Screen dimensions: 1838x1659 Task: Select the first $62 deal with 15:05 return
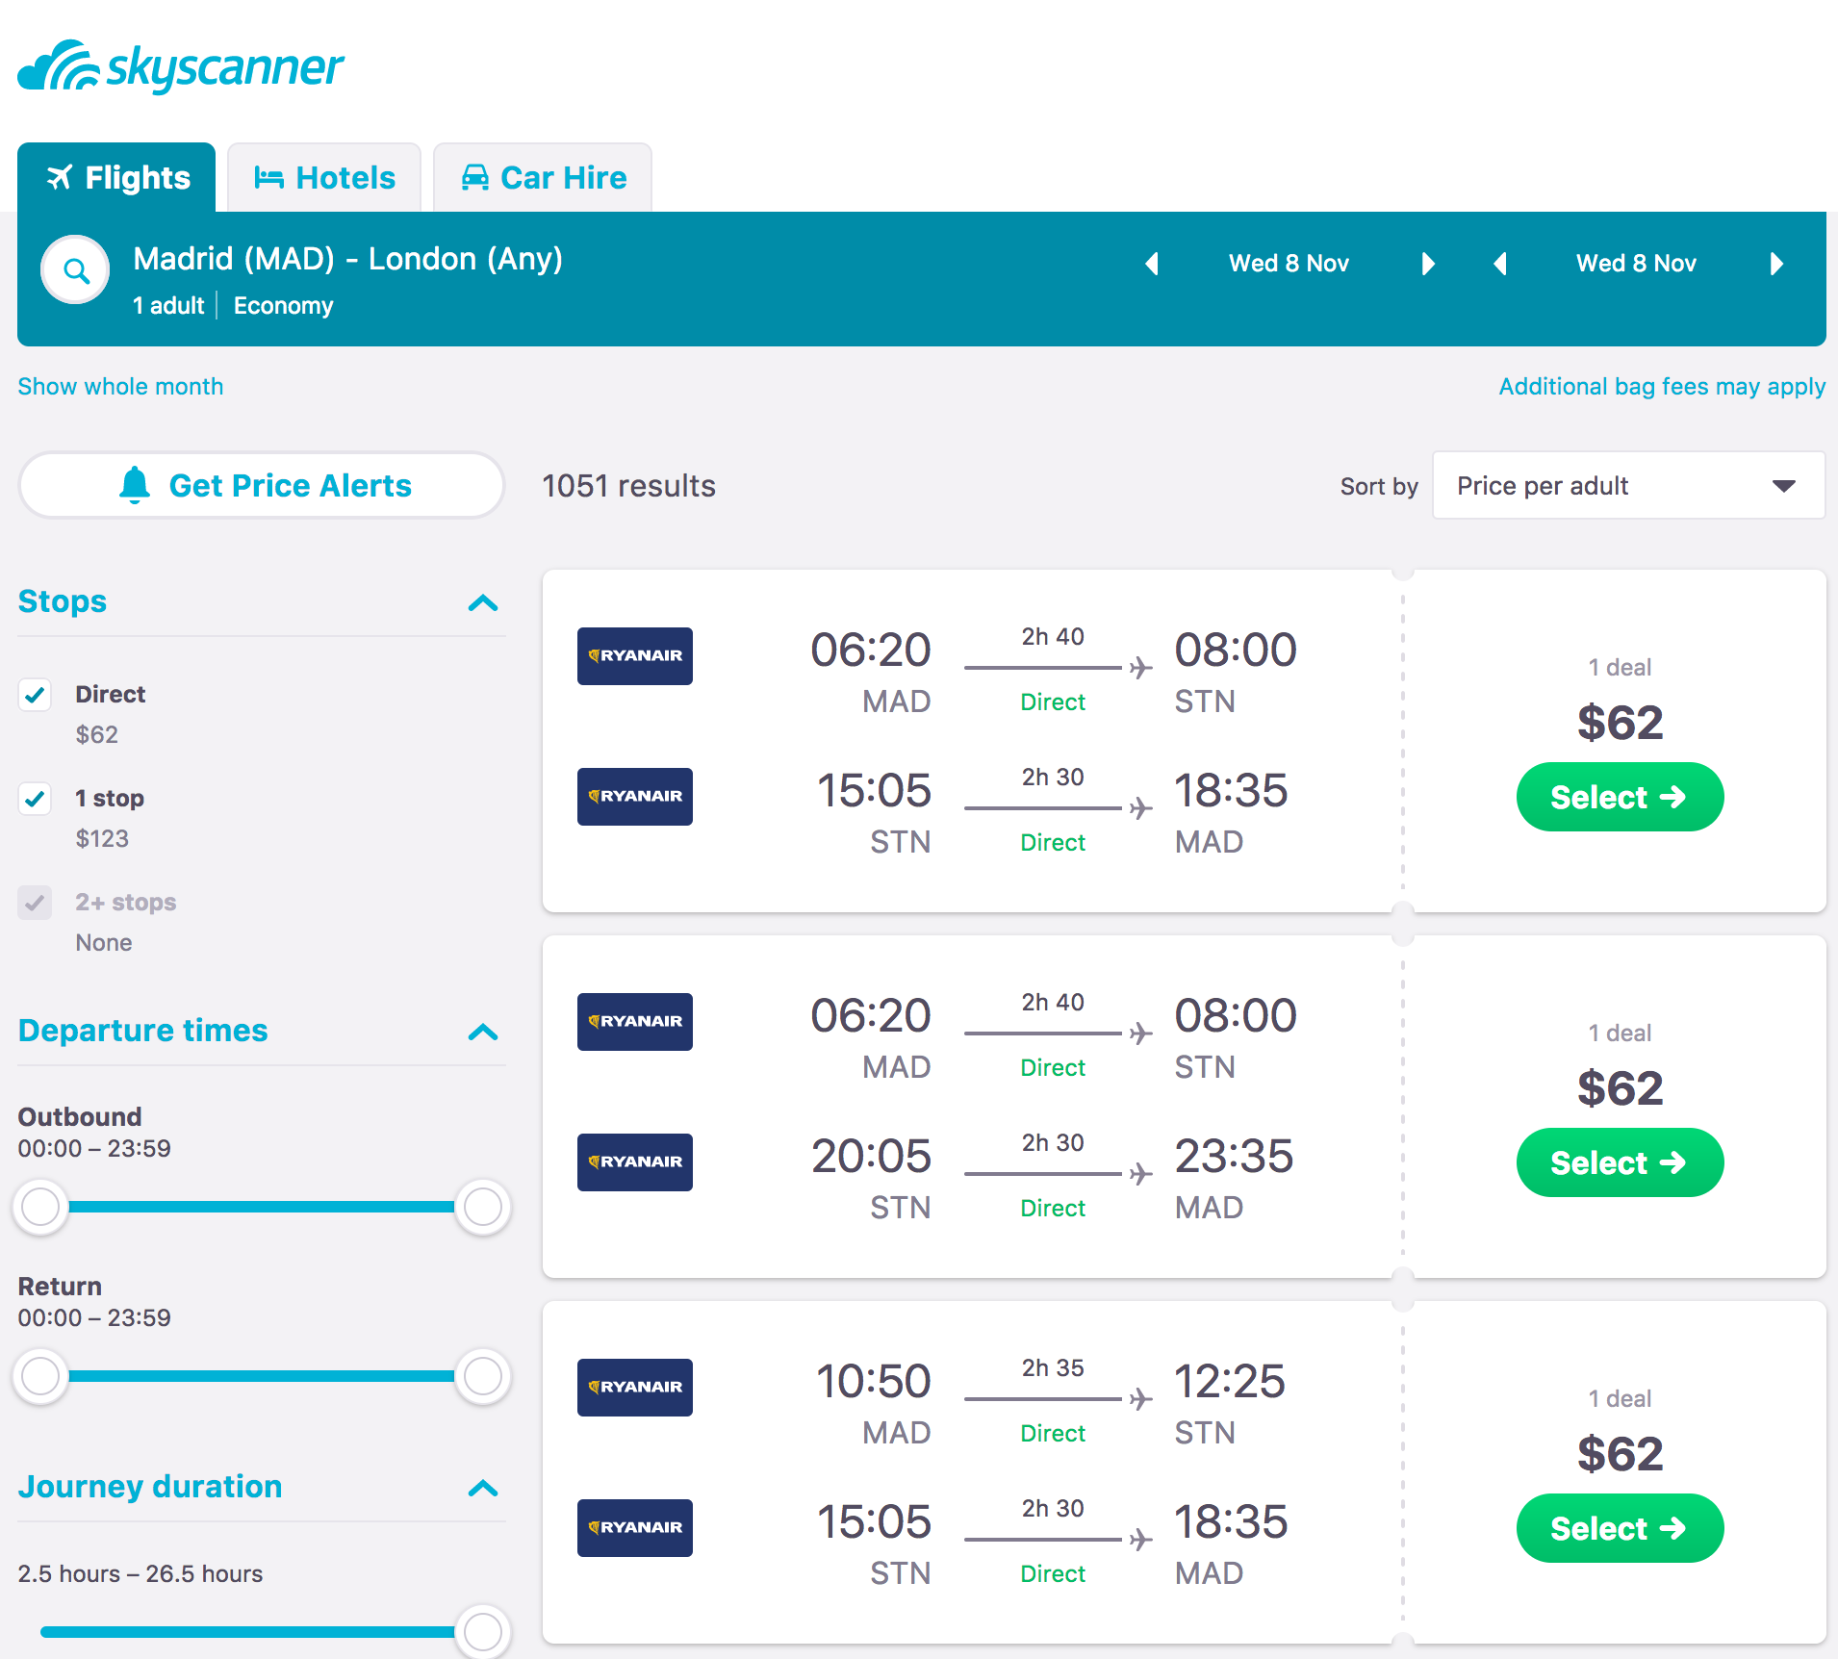pyautogui.click(x=1620, y=797)
